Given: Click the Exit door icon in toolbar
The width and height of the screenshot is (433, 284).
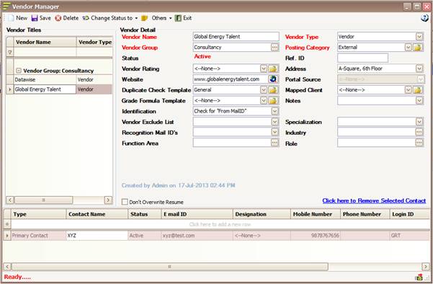Looking at the screenshot, I should 178,18.
